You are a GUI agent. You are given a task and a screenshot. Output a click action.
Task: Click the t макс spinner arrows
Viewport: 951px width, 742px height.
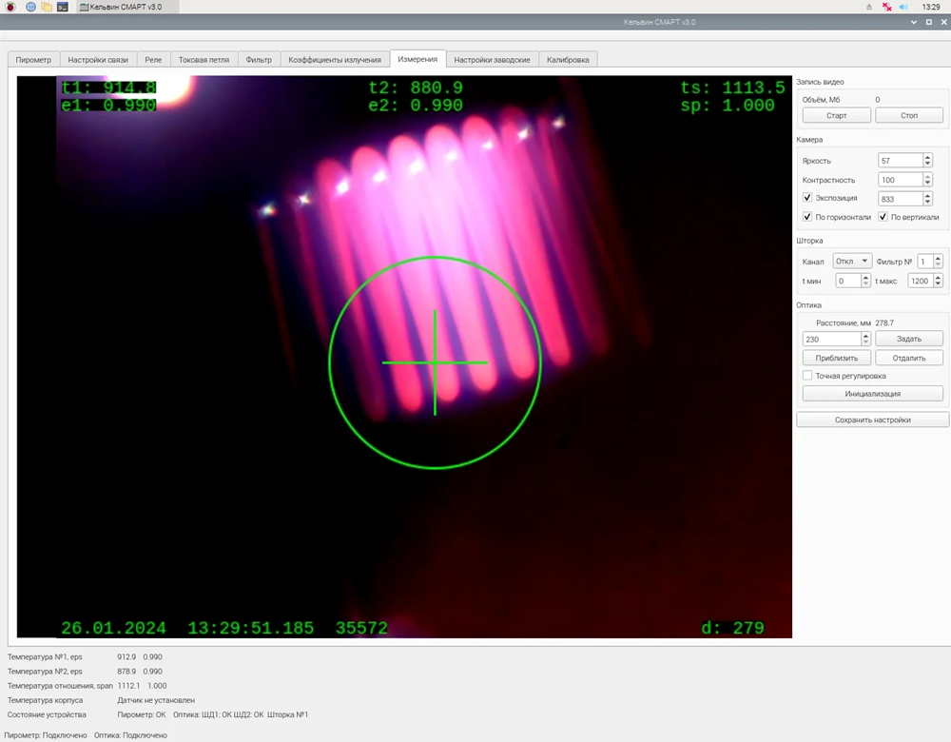click(x=938, y=281)
